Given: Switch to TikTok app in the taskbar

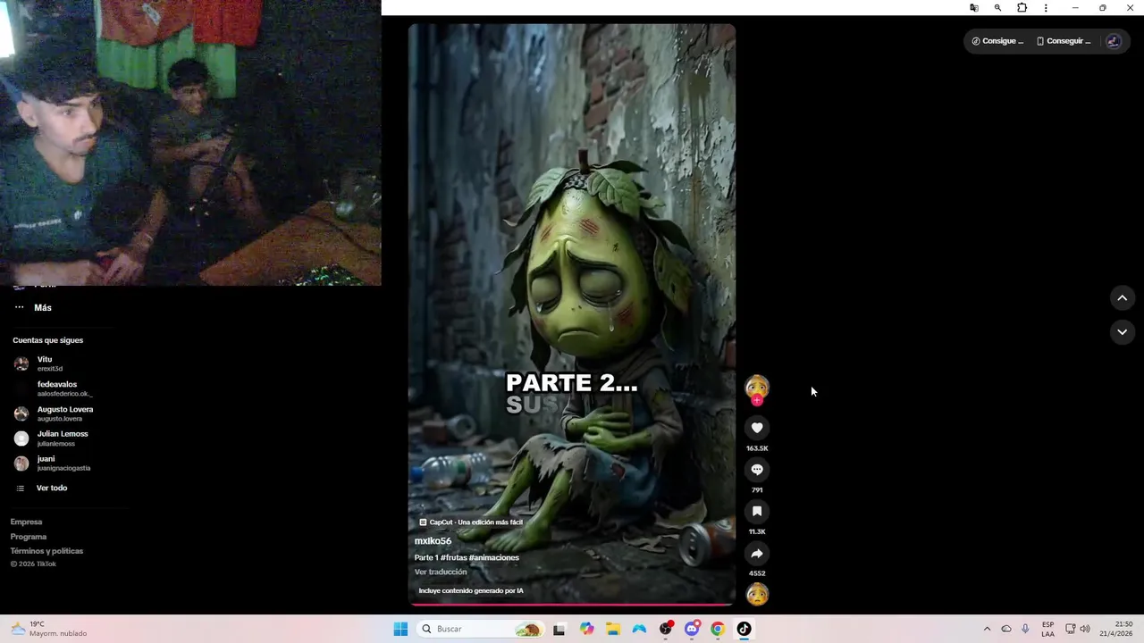Looking at the screenshot, I should tap(744, 629).
